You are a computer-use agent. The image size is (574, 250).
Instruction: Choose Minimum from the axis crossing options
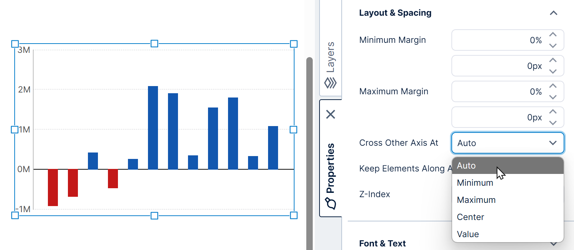[x=475, y=182]
